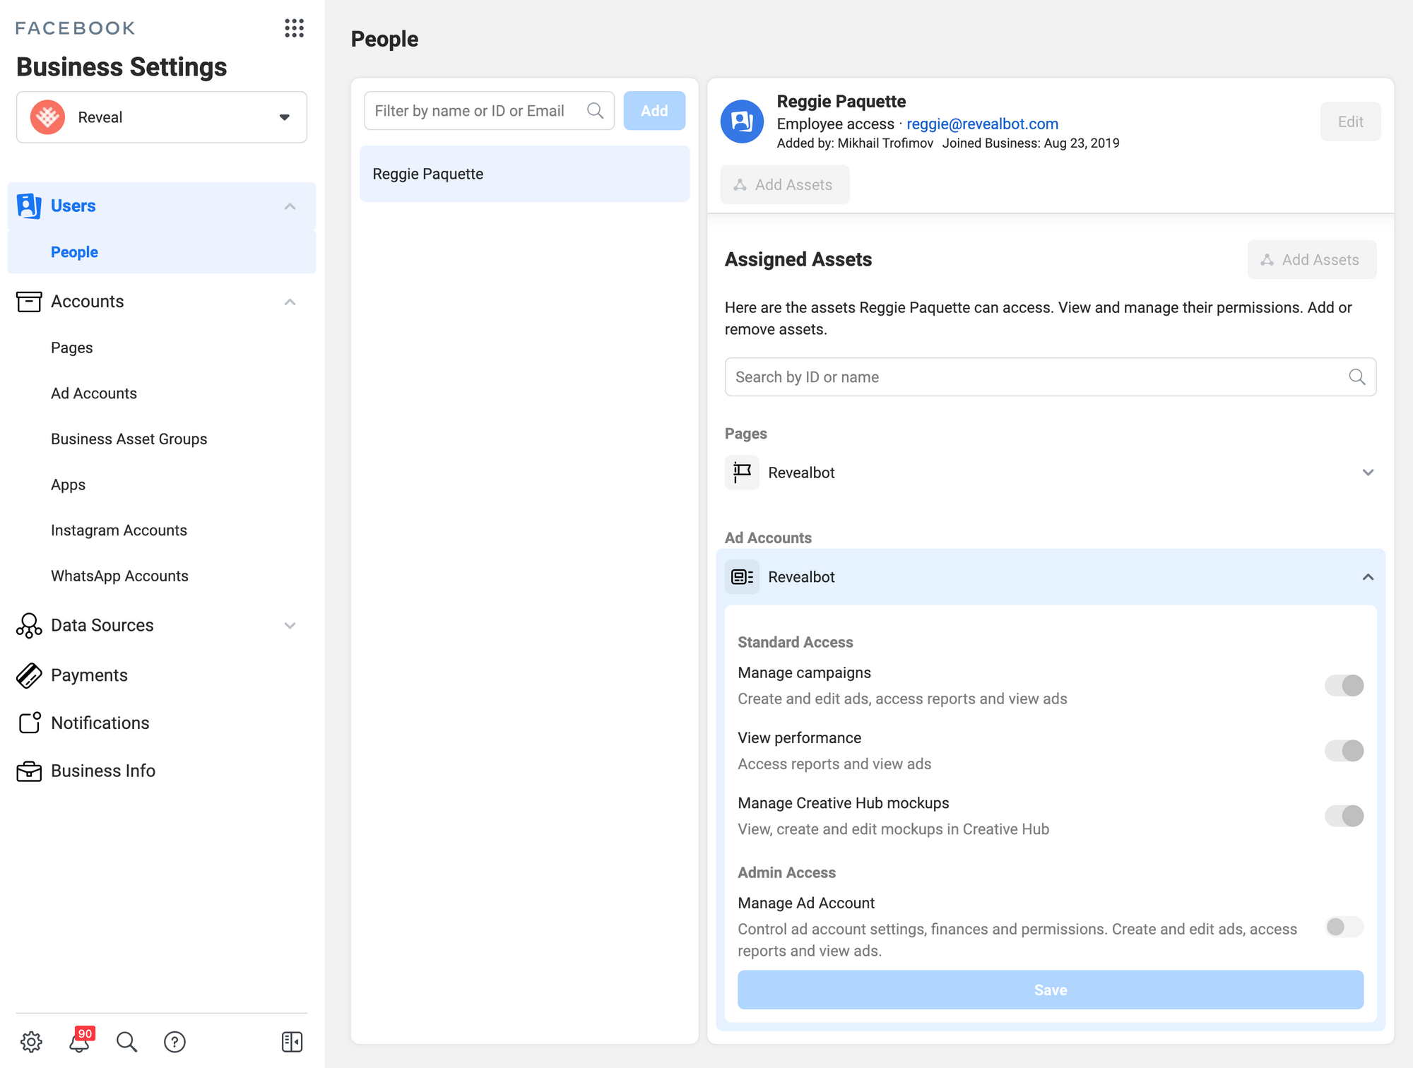Click Reggie Paquette's profile avatar icon
1413x1068 pixels.
742,121
